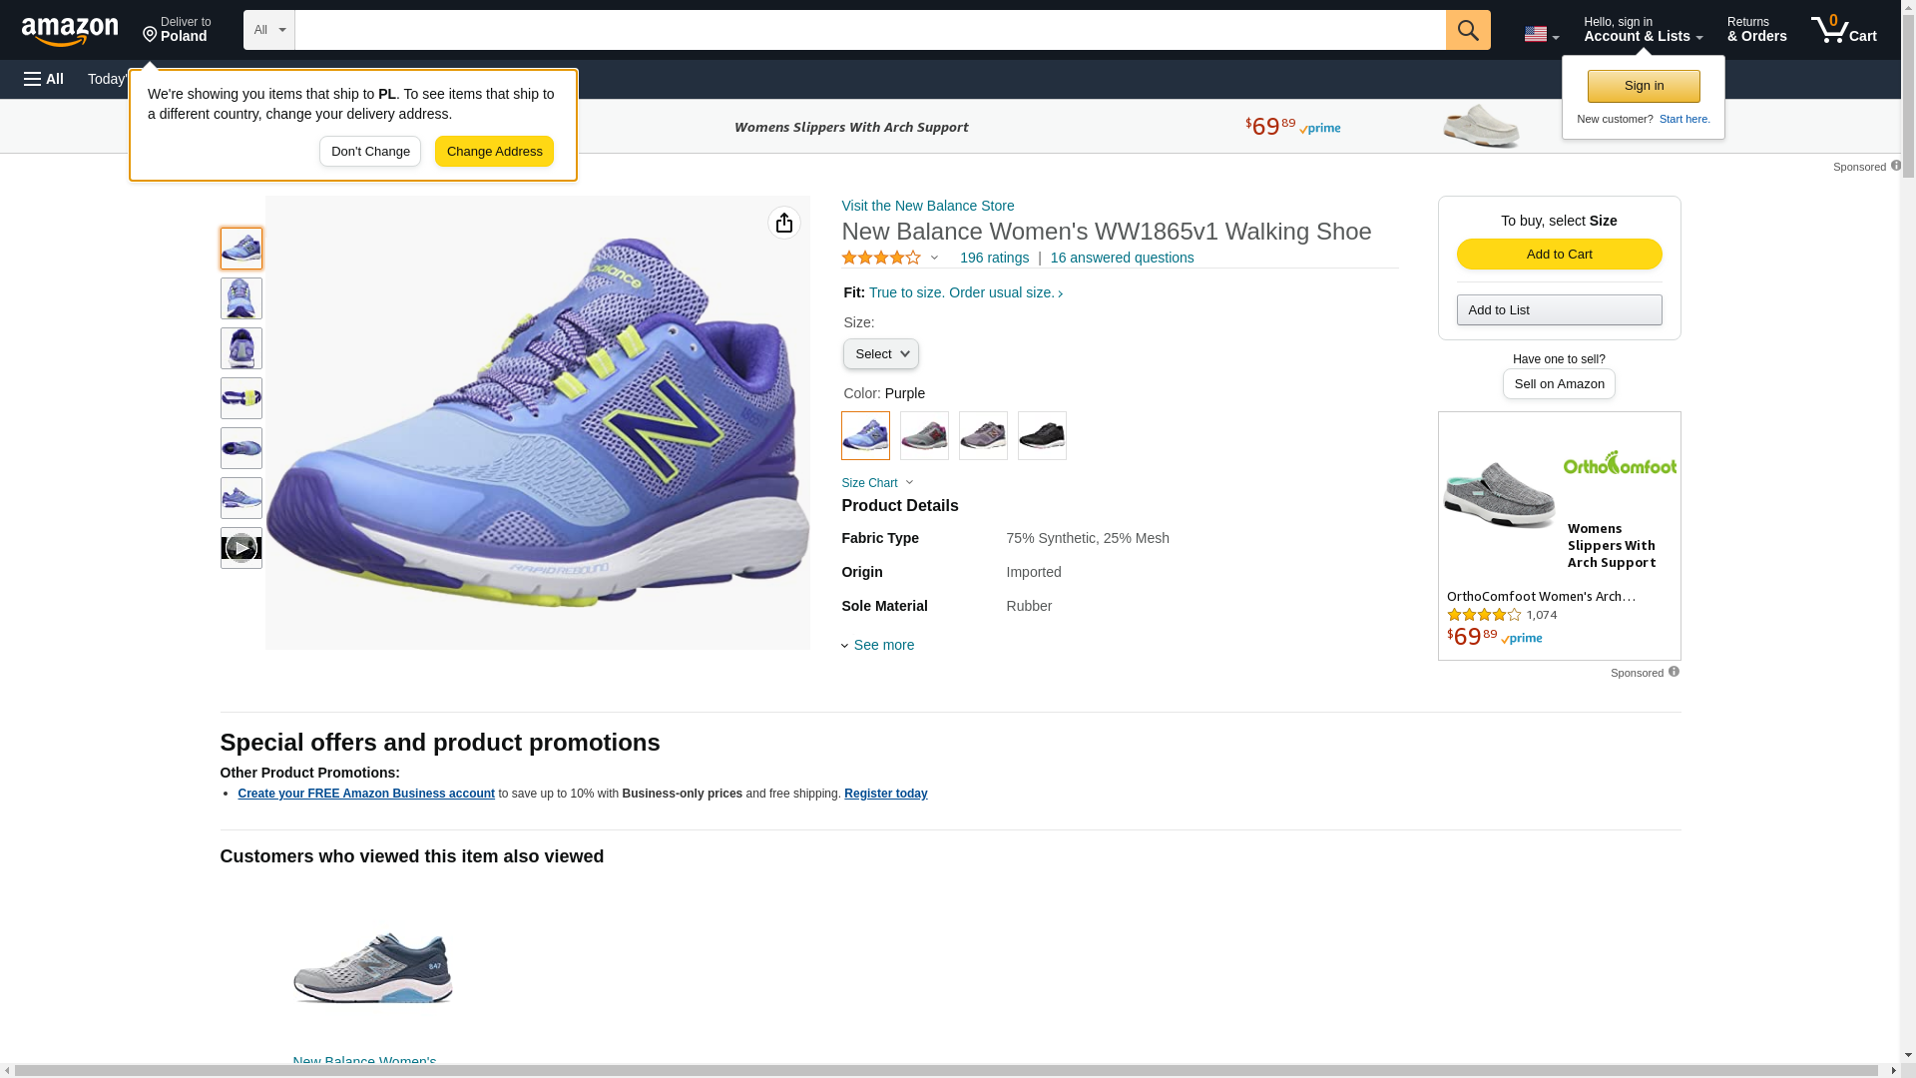1916x1078 pixels.
Task: Click Visit the New Balance Store link
Action: [x=928, y=206]
